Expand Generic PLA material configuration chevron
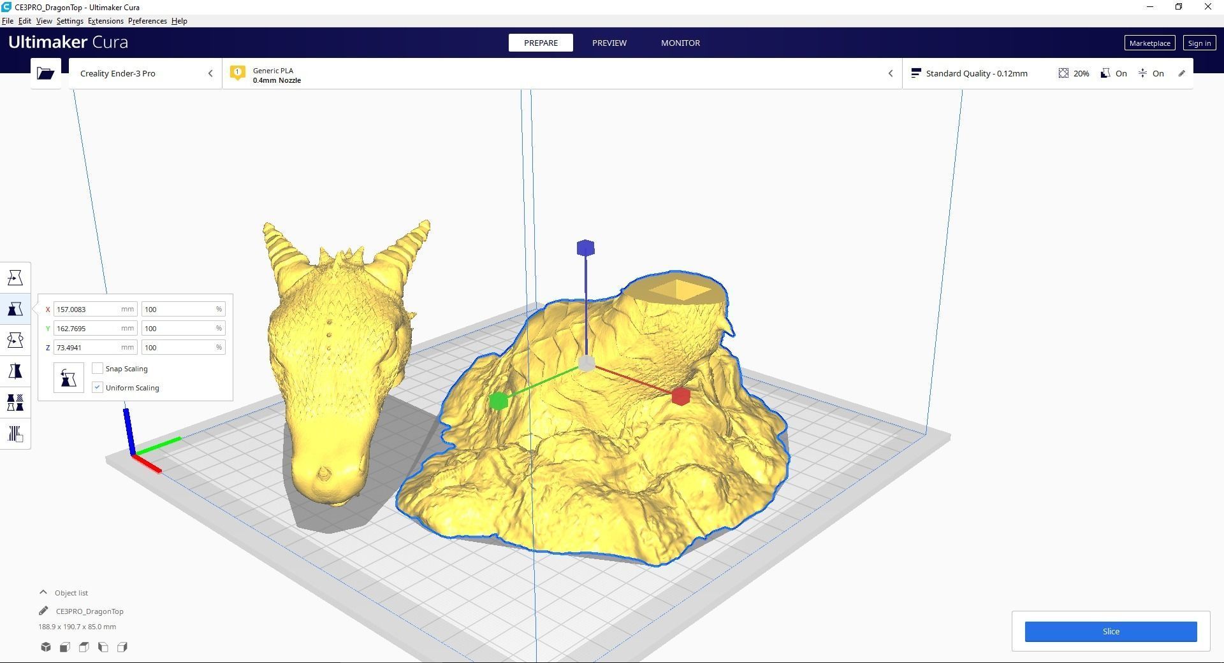The height and width of the screenshot is (663, 1224). coord(891,73)
